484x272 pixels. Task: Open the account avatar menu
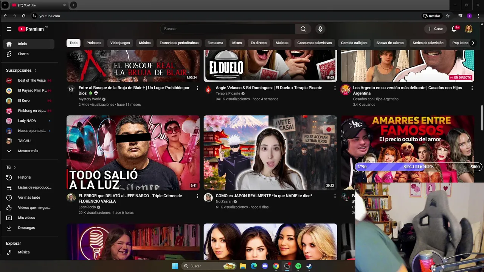(468, 29)
